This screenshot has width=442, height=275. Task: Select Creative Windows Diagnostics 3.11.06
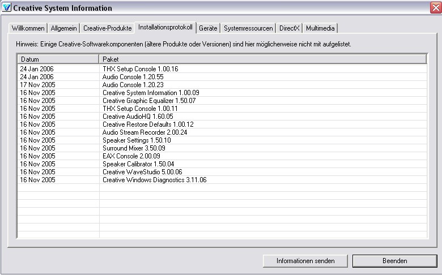222,179
